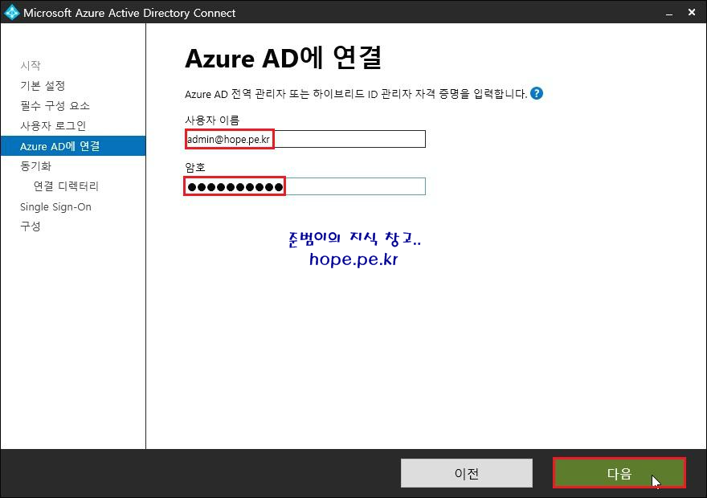707x498 pixels.
Task: Click the 암호 label text
Action: click(195, 167)
